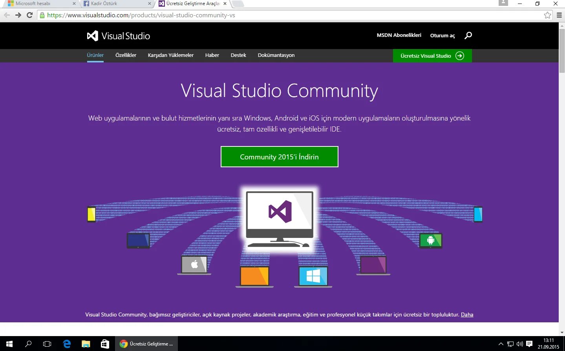Image resolution: width=565 pixels, height=351 pixels.
Task: Click the scrollbar down arrow
Action: coord(562,333)
